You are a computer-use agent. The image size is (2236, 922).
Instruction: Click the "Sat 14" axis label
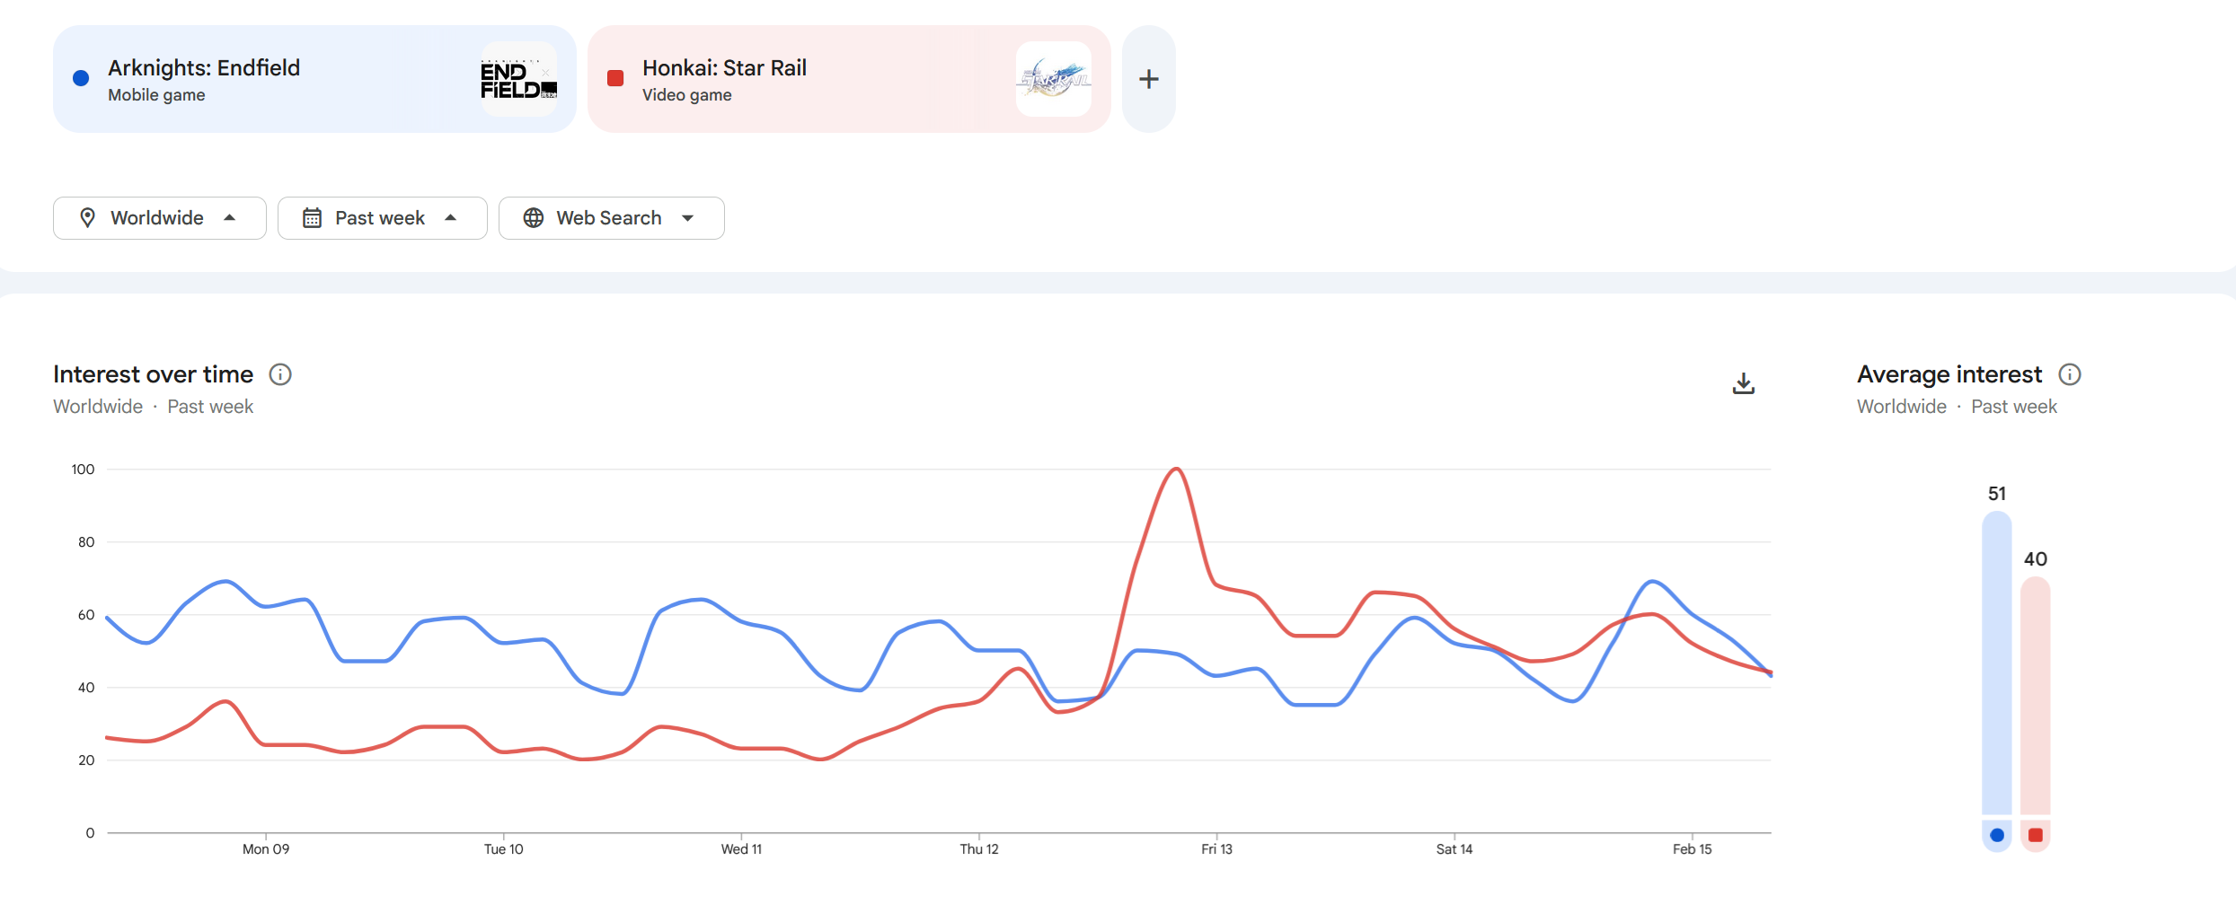(x=1454, y=849)
